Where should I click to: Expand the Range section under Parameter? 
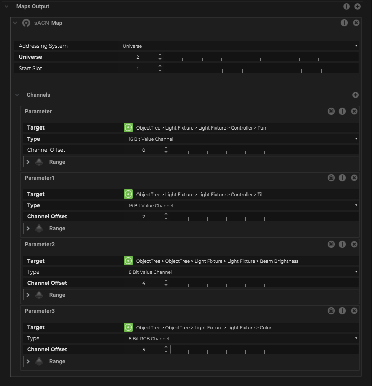[28, 162]
